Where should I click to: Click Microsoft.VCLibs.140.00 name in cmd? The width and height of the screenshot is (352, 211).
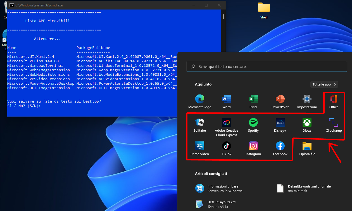click(x=33, y=61)
